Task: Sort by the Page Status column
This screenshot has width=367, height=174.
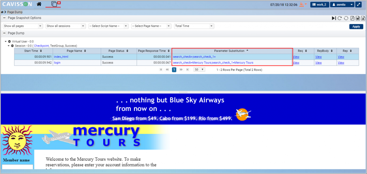Action: tap(118, 51)
